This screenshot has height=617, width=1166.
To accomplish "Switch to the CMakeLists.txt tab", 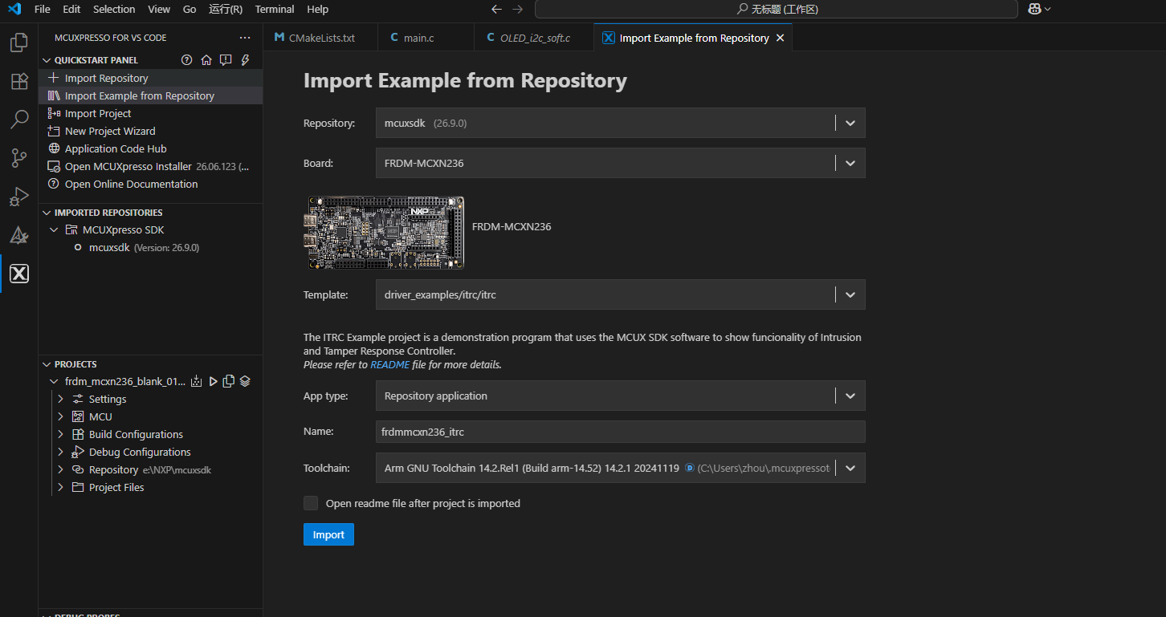I will pyautogui.click(x=320, y=38).
